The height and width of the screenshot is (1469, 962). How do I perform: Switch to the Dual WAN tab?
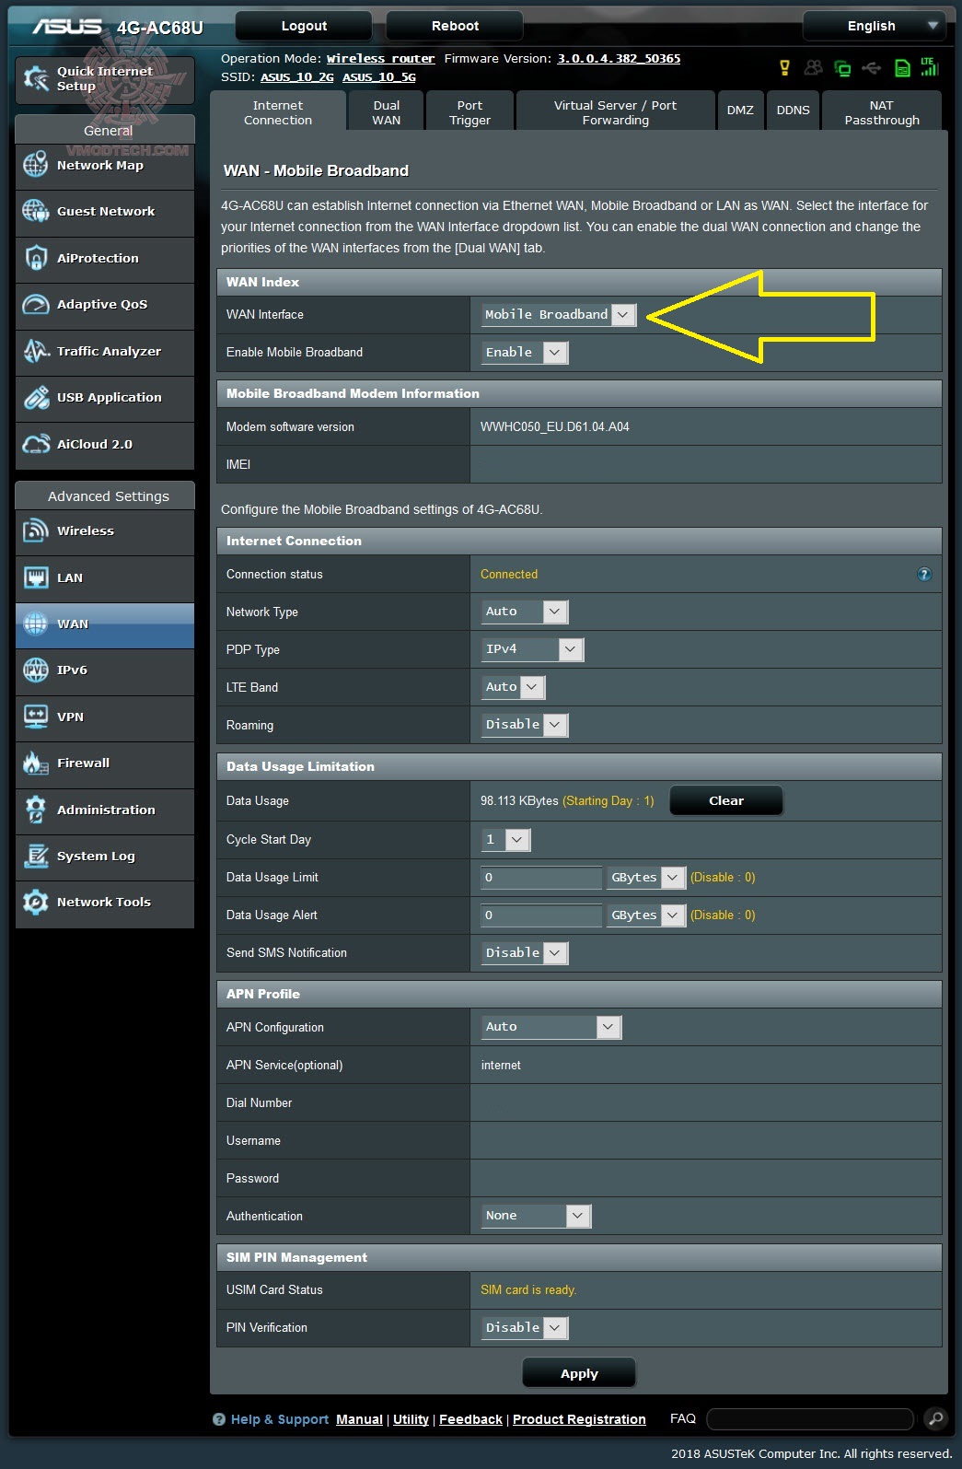click(x=387, y=112)
